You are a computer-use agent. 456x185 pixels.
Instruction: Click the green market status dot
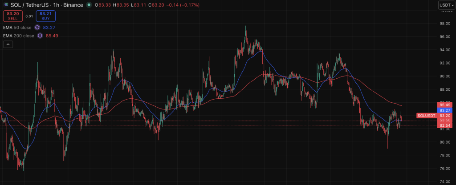tap(89, 5)
